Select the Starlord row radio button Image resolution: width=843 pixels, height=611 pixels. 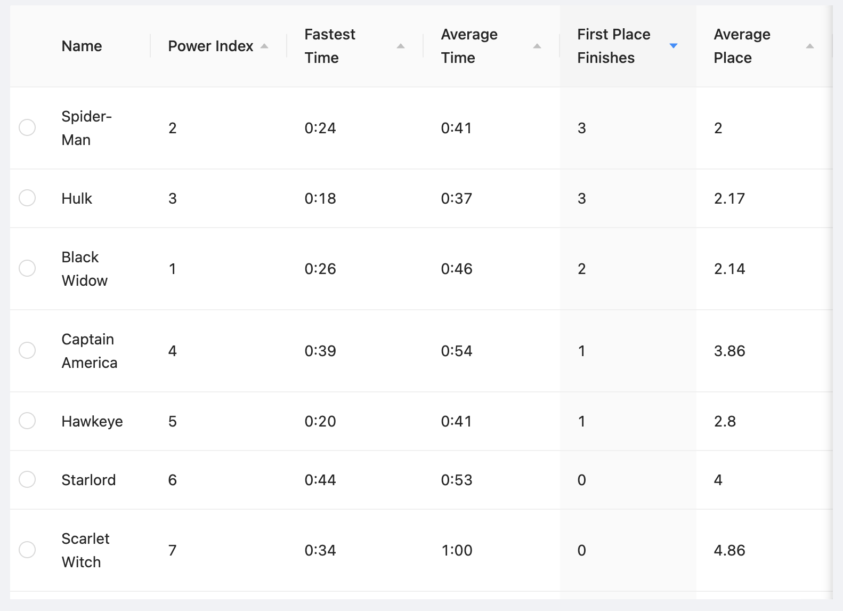[x=27, y=479]
